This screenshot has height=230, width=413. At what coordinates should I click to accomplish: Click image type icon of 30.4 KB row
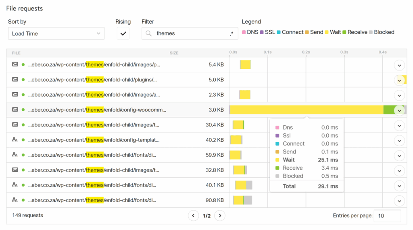tap(15, 124)
